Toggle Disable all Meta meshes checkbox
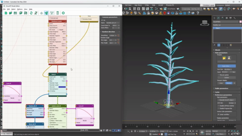The height and width of the screenshot is (136, 242). [219, 106]
